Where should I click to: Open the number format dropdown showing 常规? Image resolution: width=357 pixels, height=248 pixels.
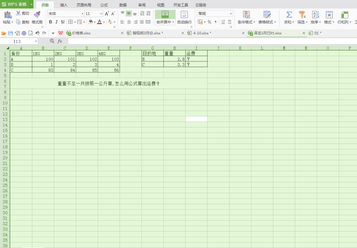[231, 14]
